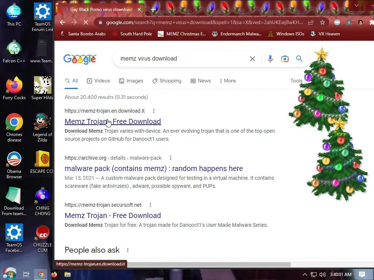
Task: Open Endermanch Malware bookmark
Action: [x=237, y=34]
